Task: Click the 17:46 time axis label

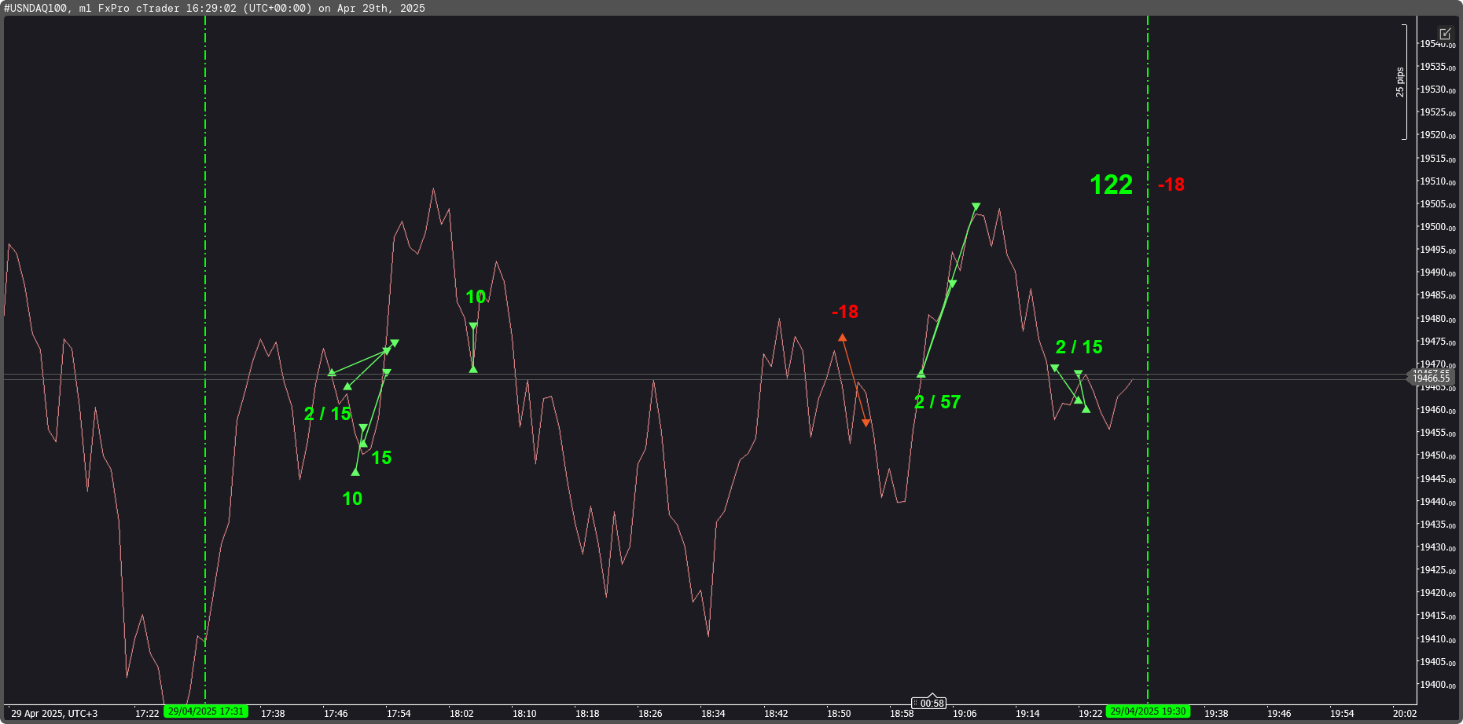Action: (x=336, y=714)
